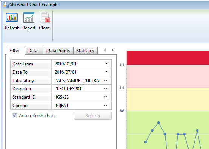Screen dimensions: 209x149
Task: Expand the Date To dropdown arrow
Action: click(x=106, y=72)
